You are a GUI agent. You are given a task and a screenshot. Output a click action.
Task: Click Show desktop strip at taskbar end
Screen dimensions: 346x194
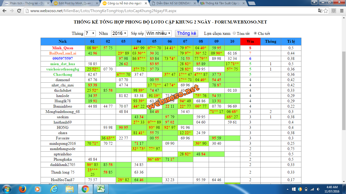tap(344, 189)
